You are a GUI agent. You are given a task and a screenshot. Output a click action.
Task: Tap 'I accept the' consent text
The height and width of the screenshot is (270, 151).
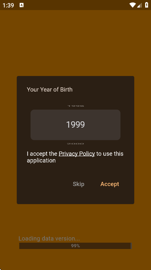click(42, 154)
